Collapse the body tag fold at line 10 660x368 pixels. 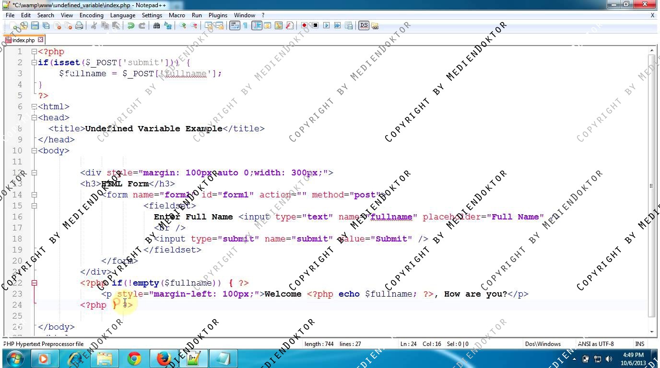34,151
